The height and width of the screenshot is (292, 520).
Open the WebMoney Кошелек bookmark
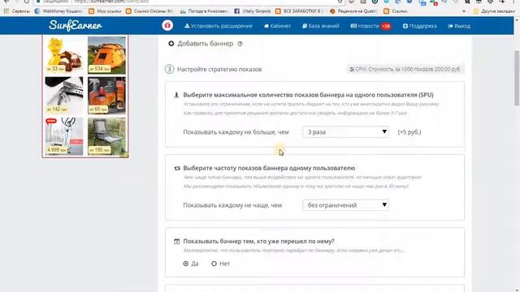pos(58,11)
